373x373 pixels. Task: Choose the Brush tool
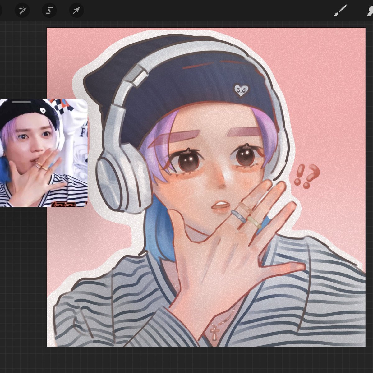click(340, 11)
